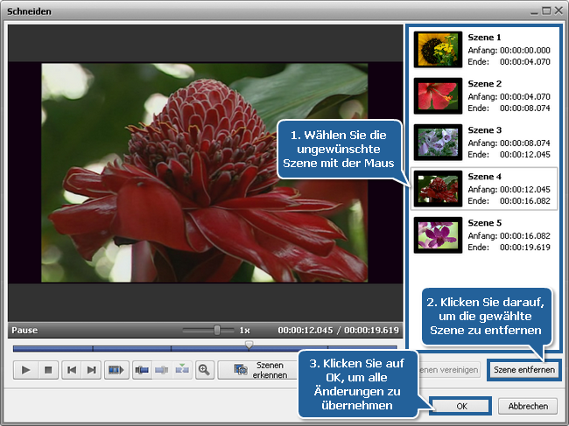Jump to previous frame button
This screenshot has width=569, height=426.
coord(71,370)
